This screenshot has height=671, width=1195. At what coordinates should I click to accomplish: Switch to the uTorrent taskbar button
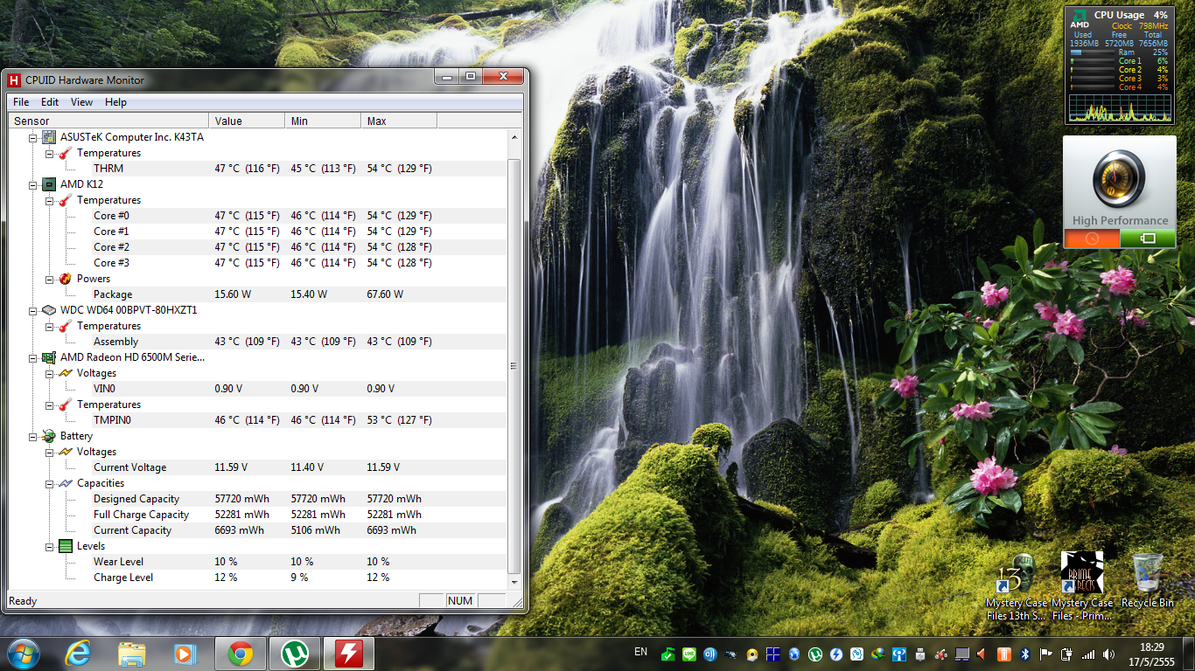point(295,654)
